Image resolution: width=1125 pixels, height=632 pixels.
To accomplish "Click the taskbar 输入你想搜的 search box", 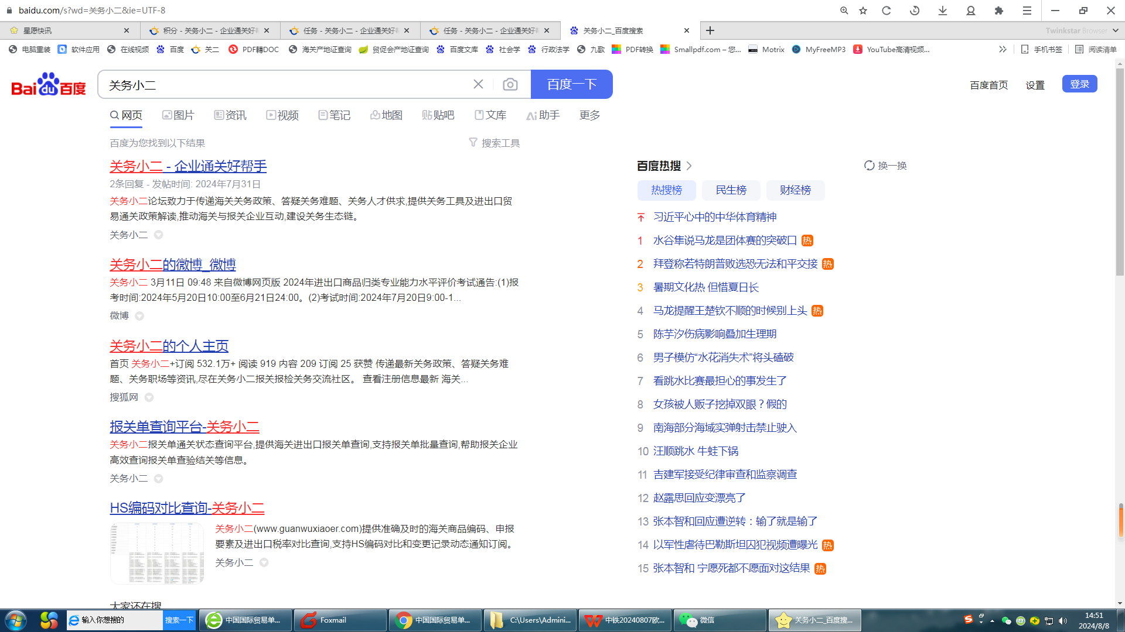I will [114, 620].
